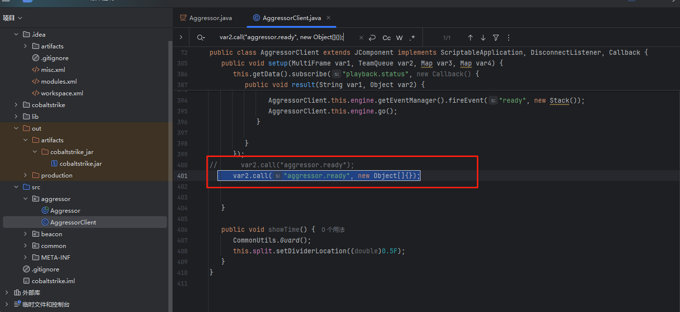The image size is (680, 312).
Task: Click the src folder icon
Action: tap(26, 187)
